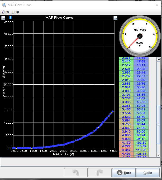Select the voltage cell 3.205
This screenshot has width=162, height=180.
coord(126,98)
